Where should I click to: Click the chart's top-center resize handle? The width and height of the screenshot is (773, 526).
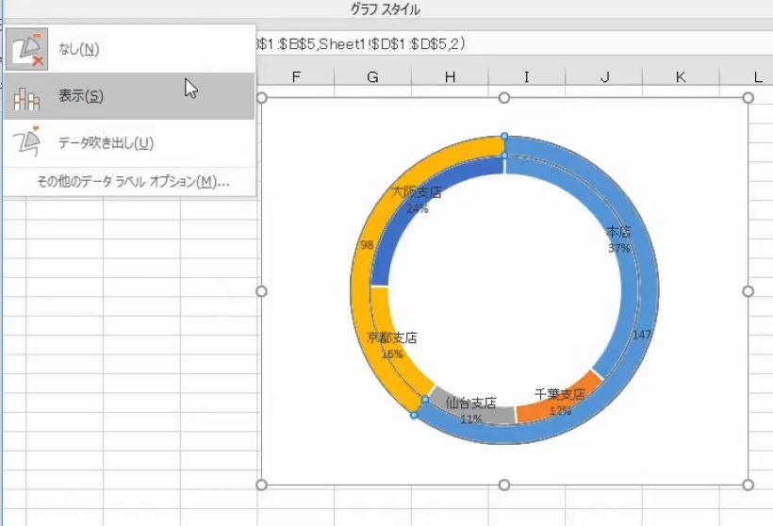(x=503, y=98)
